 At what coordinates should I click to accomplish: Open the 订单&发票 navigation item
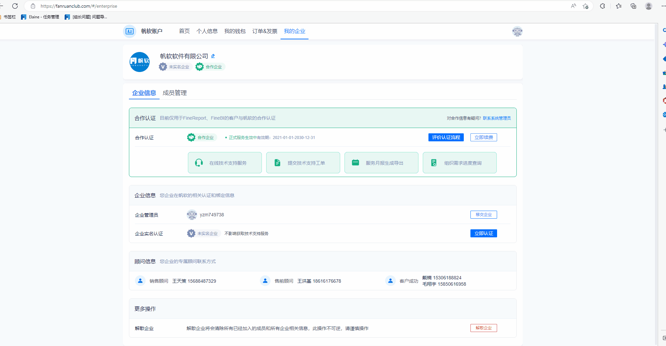click(x=265, y=31)
